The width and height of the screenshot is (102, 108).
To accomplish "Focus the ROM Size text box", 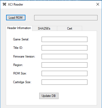I will [x=64, y=73].
